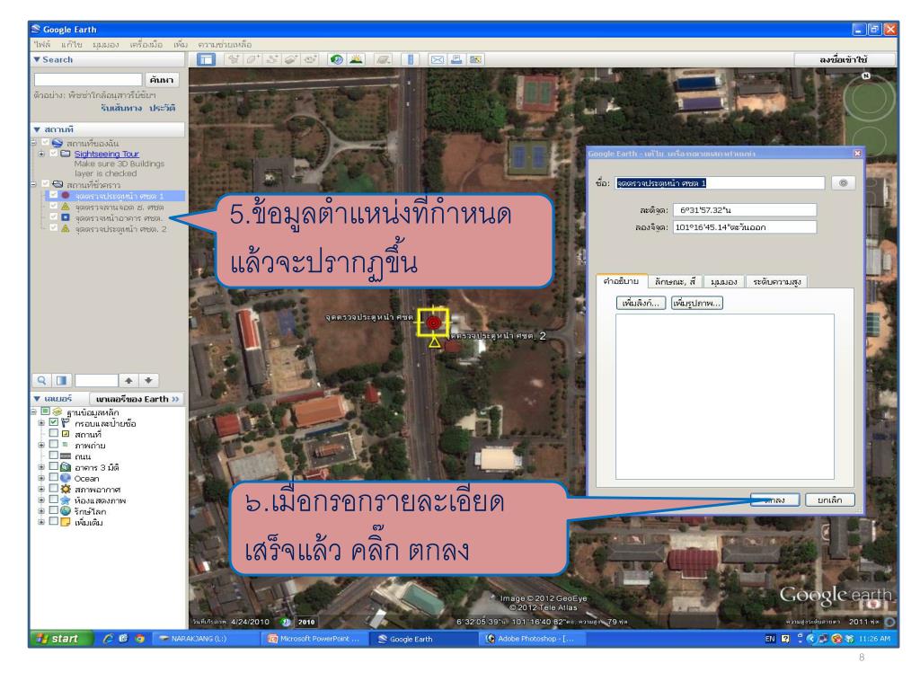Click the ละติจูด latitude field
The height and width of the screenshot is (690, 920).
click(x=745, y=210)
